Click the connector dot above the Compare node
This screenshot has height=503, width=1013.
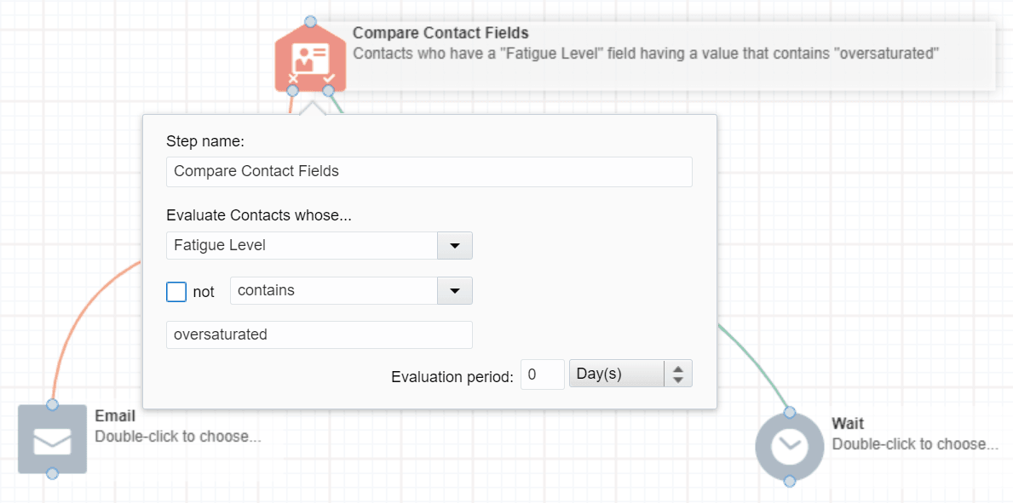tap(311, 21)
